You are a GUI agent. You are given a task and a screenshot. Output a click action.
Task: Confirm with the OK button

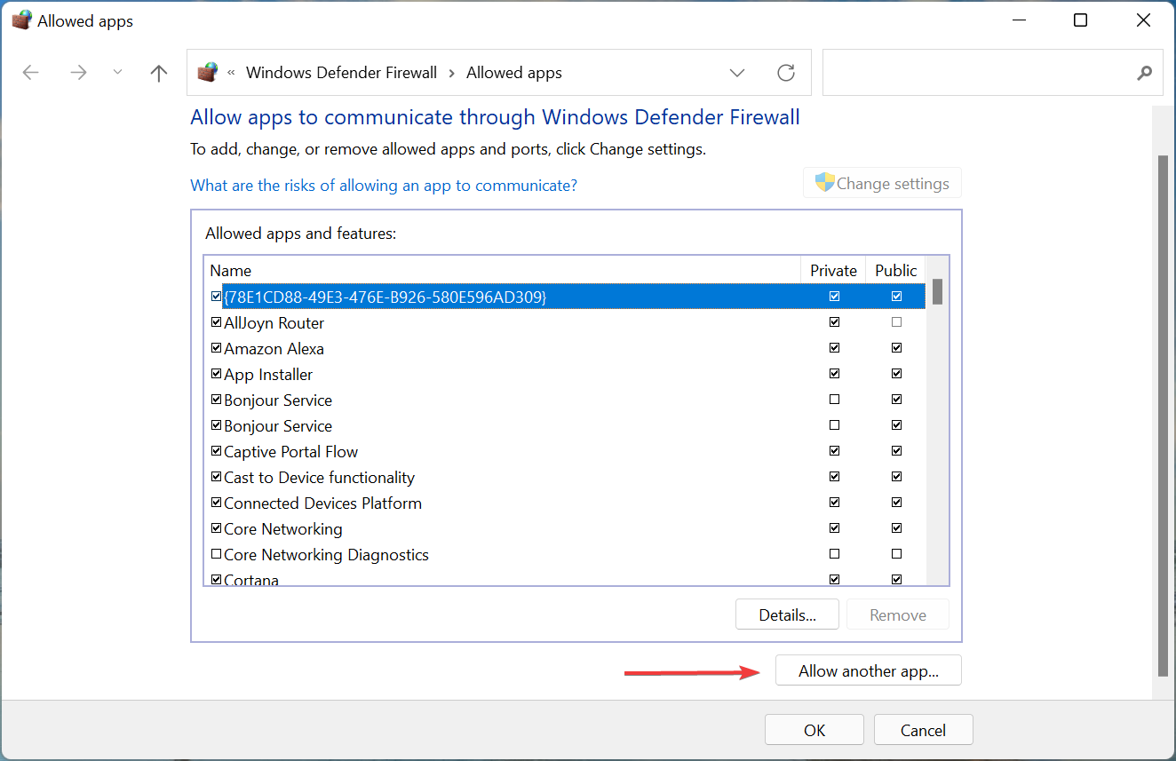(x=814, y=730)
